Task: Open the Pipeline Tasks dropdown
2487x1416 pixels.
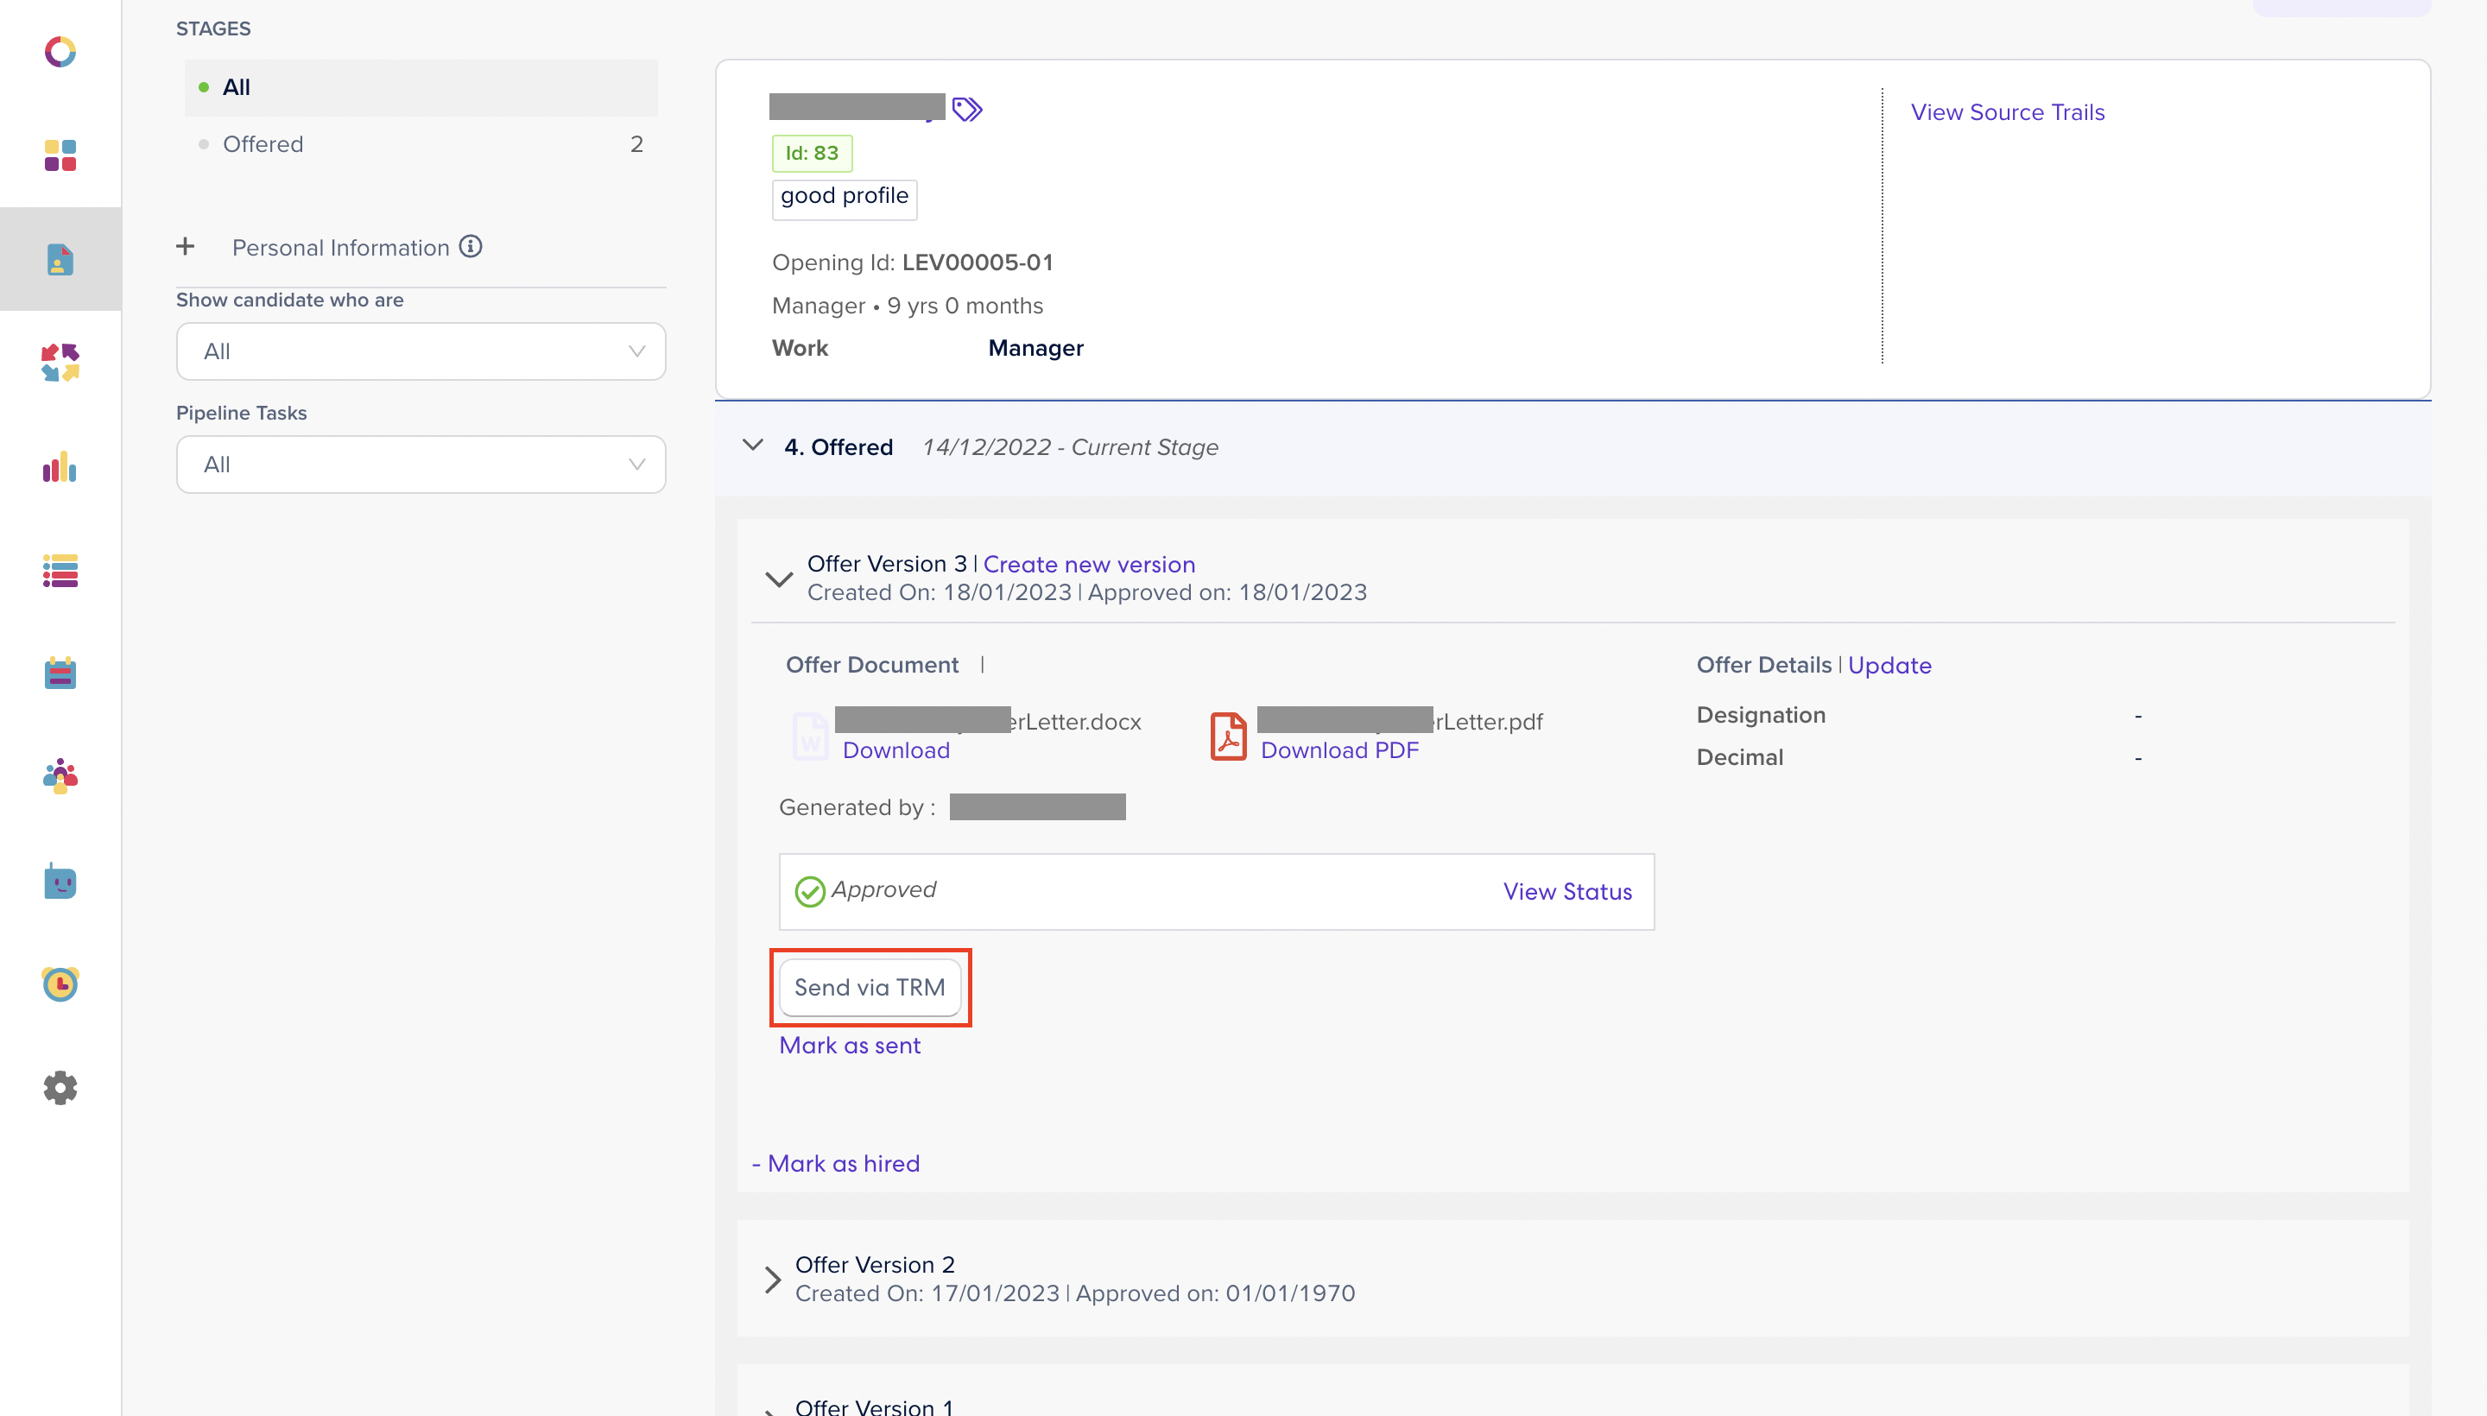Action: pyautogui.click(x=421, y=465)
